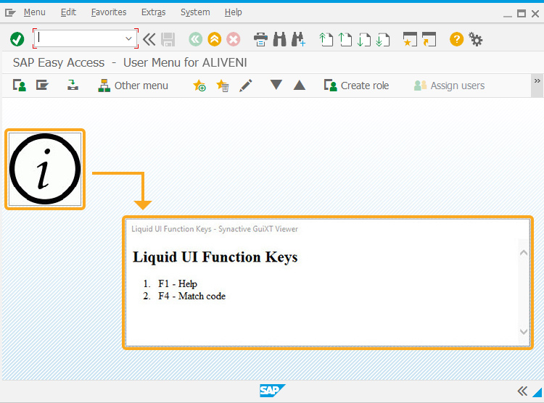Screen dimensions: 544x403
Task: Click the orange Help question mark icon
Action: [x=456, y=39]
